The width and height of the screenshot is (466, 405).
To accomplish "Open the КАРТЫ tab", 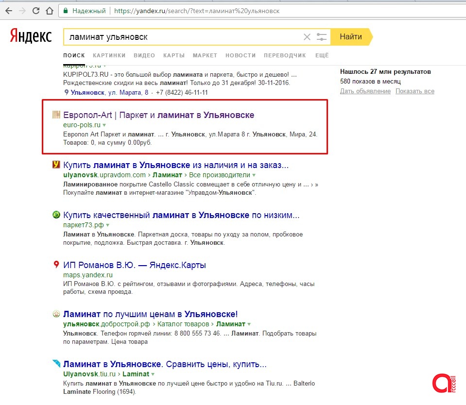I will pos(174,55).
